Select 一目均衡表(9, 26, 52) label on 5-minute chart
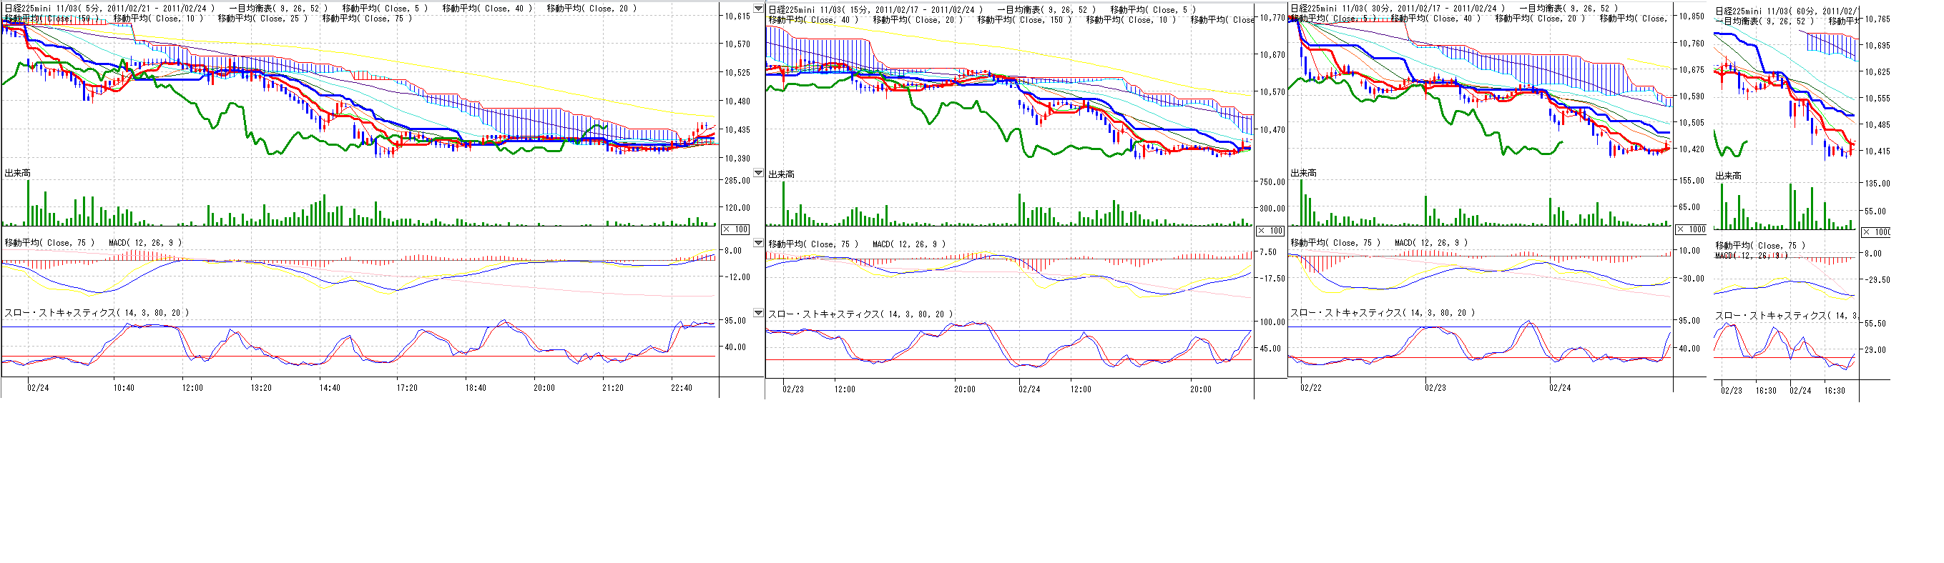Image resolution: width=1944 pixels, height=563 pixels. coord(278,9)
